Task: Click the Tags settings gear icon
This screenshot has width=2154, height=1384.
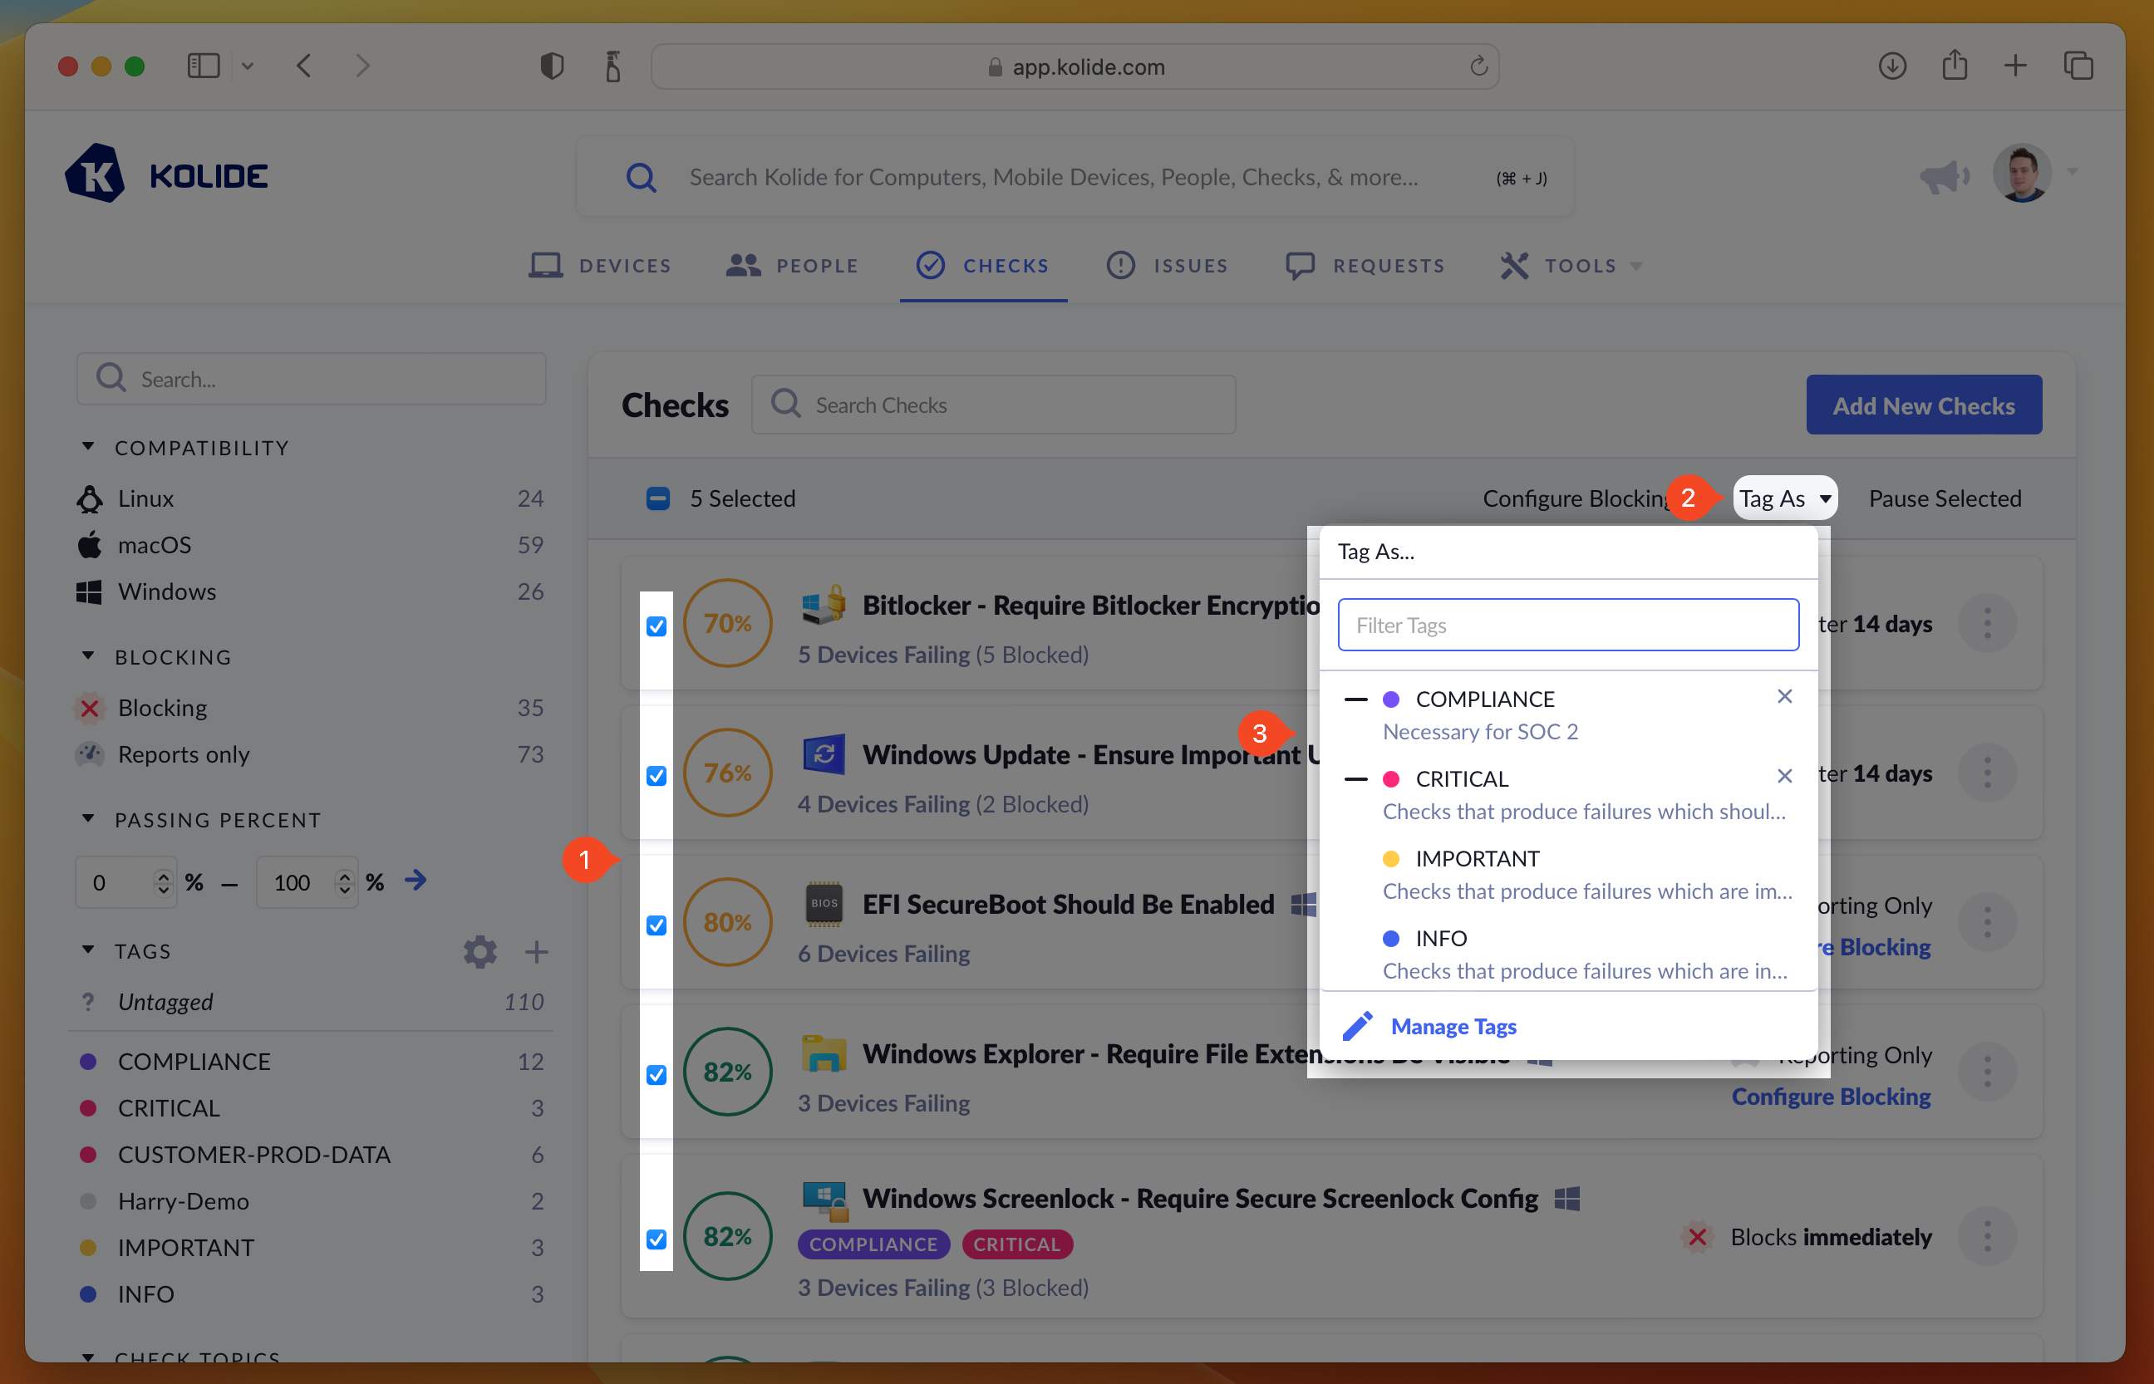Action: click(480, 951)
